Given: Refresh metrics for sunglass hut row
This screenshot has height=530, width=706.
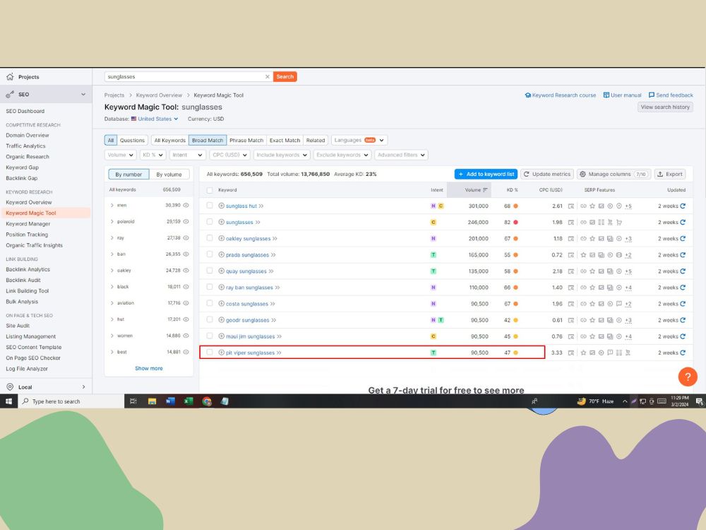Looking at the screenshot, I should coord(683,206).
